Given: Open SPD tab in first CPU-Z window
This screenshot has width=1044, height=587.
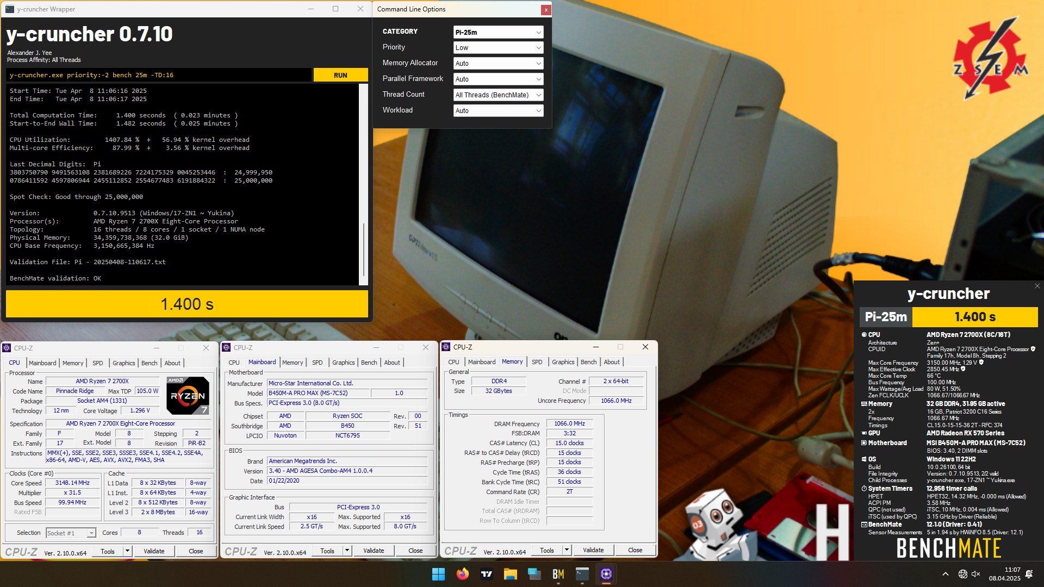Looking at the screenshot, I should coord(98,363).
